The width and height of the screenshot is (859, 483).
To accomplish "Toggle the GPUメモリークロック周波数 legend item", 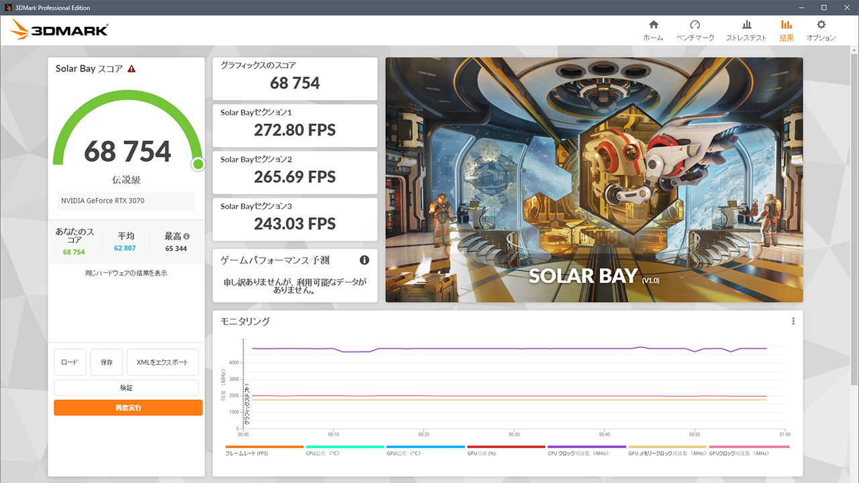I will 667,450.
